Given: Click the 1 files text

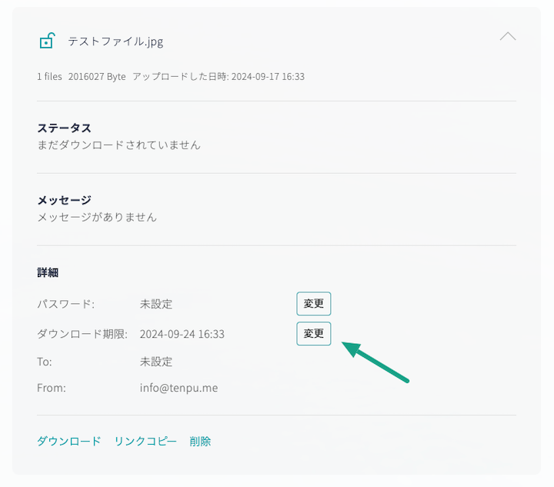Looking at the screenshot, I should pos(49,77).
